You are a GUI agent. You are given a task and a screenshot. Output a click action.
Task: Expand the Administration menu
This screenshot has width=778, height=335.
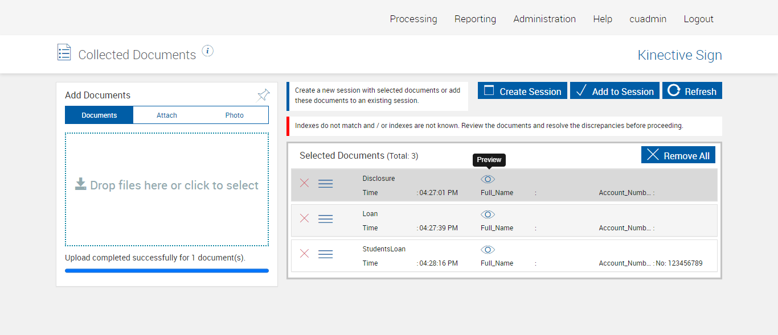click(544, 19)
